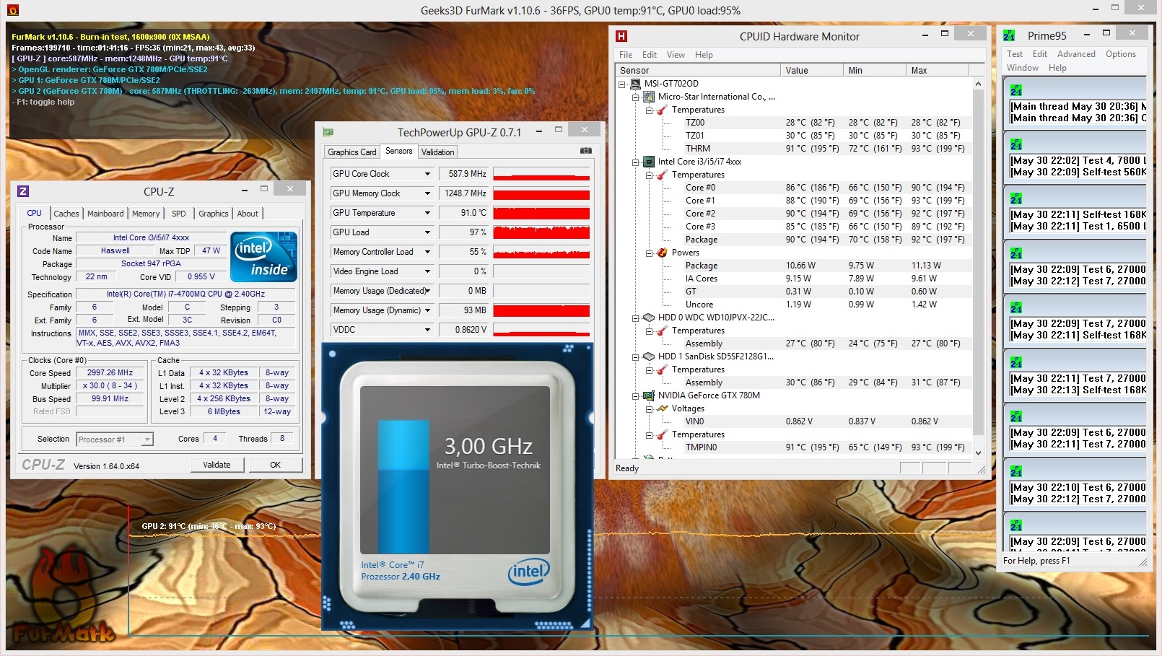Open the View menu in Hardware Monitor

pos(676,55)
